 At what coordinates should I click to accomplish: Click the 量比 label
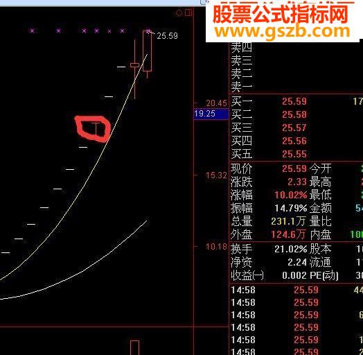[x=321, y=221]
